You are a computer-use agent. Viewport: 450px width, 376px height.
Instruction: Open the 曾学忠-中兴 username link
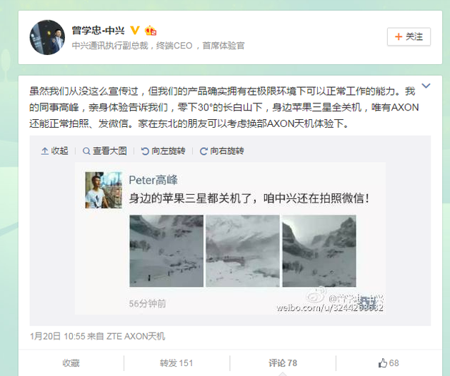tap(98, 31)
